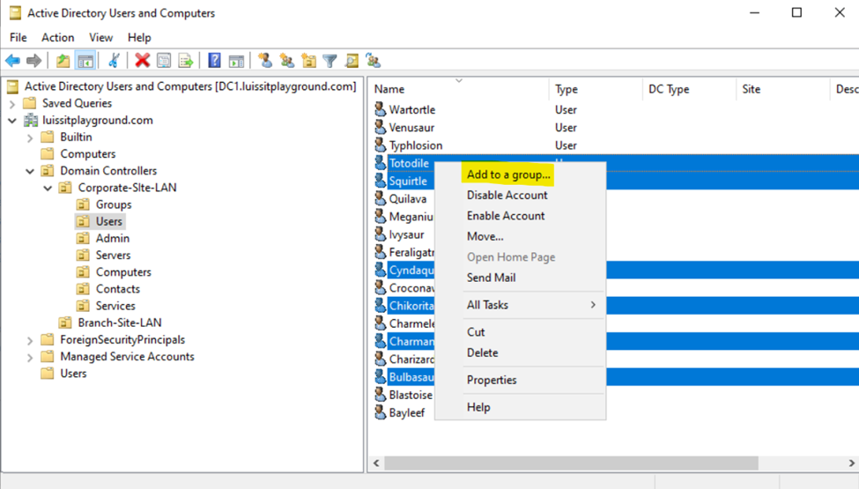Select the Services OU in tree

pos(115,306)
